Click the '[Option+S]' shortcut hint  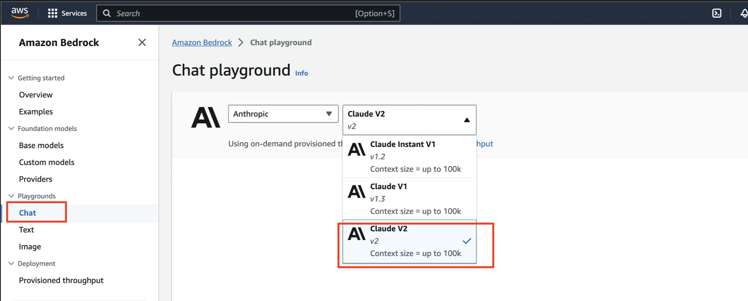point(375,13)
